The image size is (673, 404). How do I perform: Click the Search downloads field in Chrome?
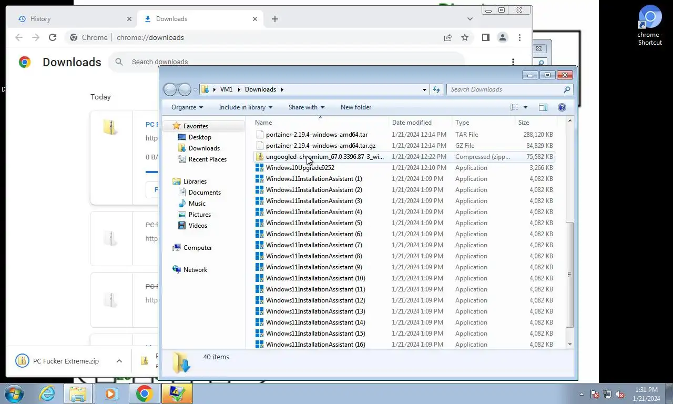click(x=287, y=62)
